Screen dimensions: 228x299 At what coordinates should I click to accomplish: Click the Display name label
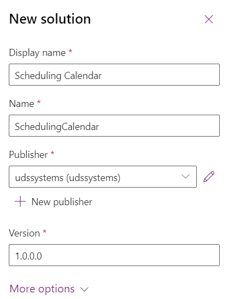coord(37,53)
